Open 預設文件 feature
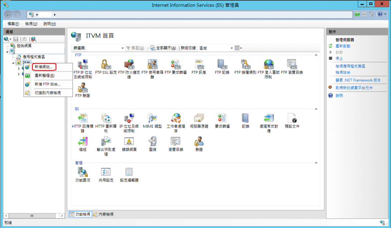 pyautogui.click(x=292, y=121)
